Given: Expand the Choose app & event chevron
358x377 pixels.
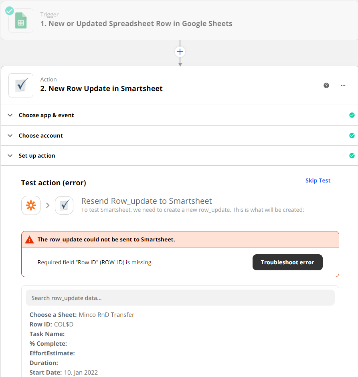Looking at the screenshot, I should pyautogui.click(x=10, y=115).
